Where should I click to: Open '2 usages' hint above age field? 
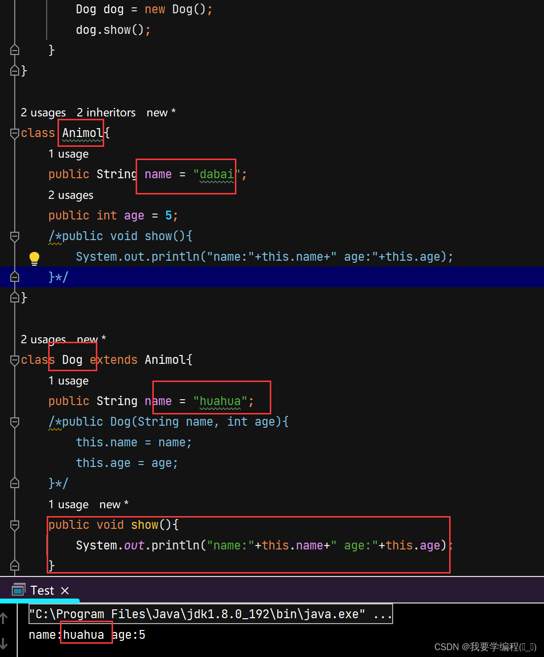click(71, 195)
